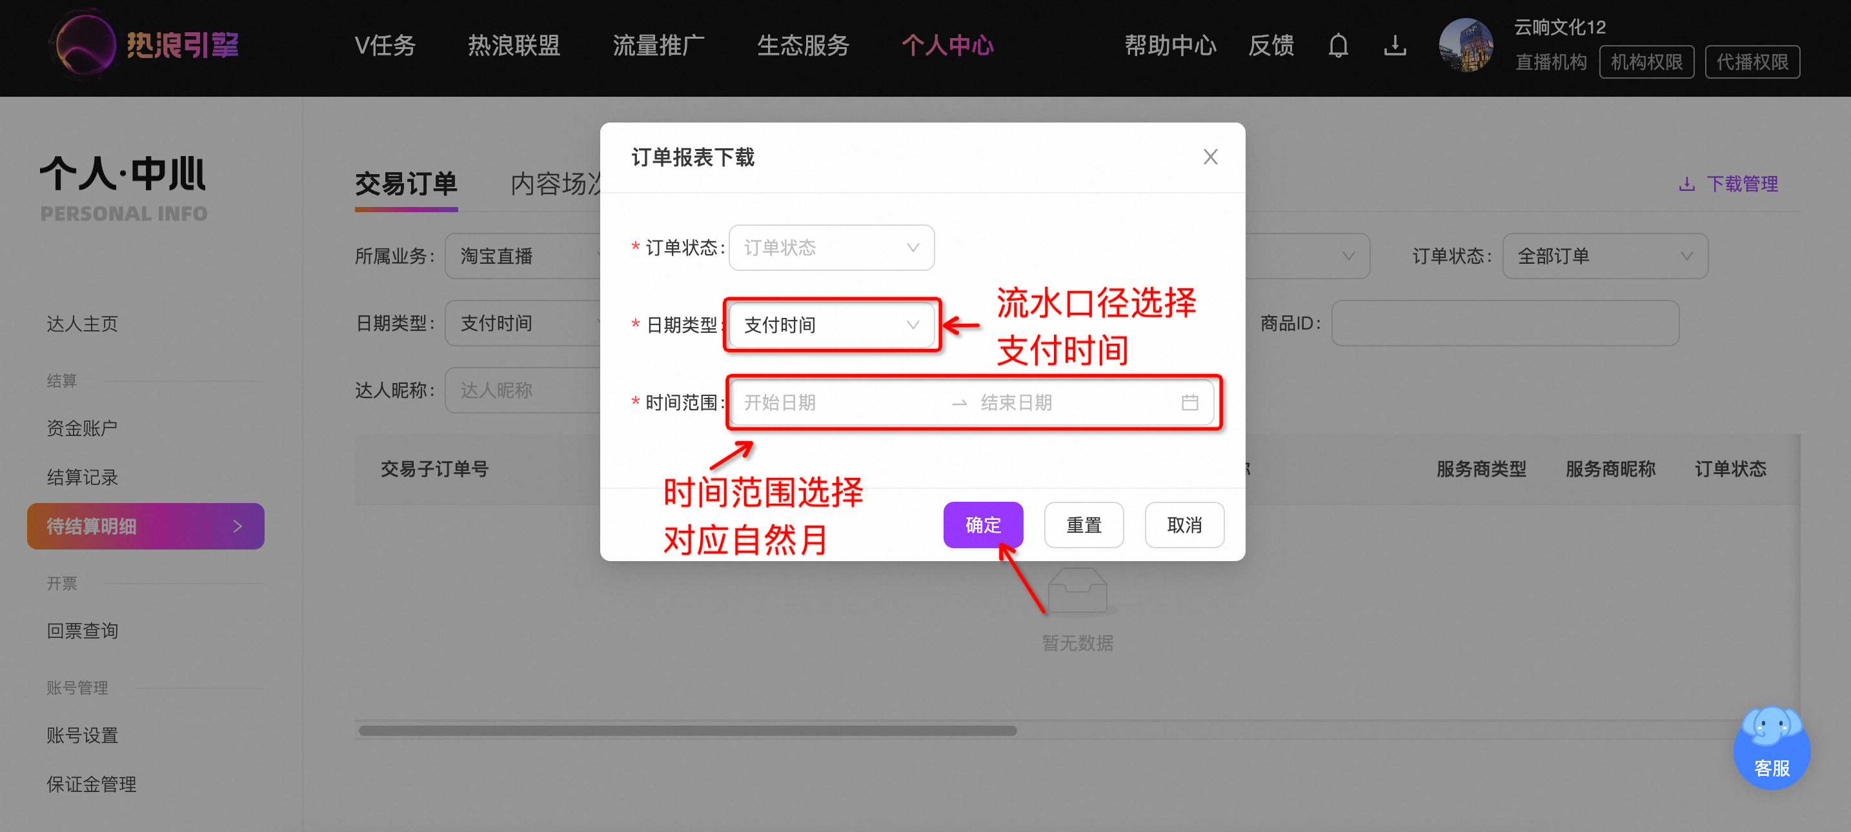The height and width of the screenshot is (832, 1851).
Task: Open the user avatar menu
Action: click(x=1466, y=45)
